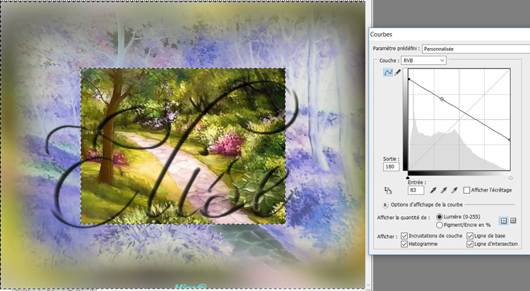
Task: Uncheck Incrustations de couche option
Action: [x=404, y=235]
